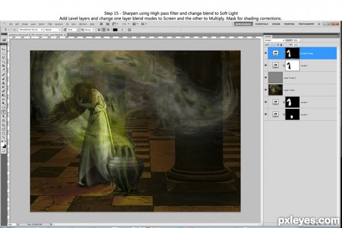
Task: Click the right align text icon
Action: click(108, 30)
